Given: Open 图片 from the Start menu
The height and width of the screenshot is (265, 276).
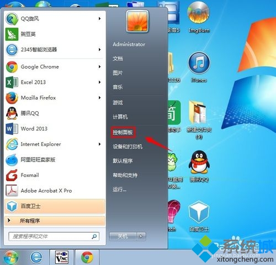Looking at the screenshot, I should [x=118, y=73].
